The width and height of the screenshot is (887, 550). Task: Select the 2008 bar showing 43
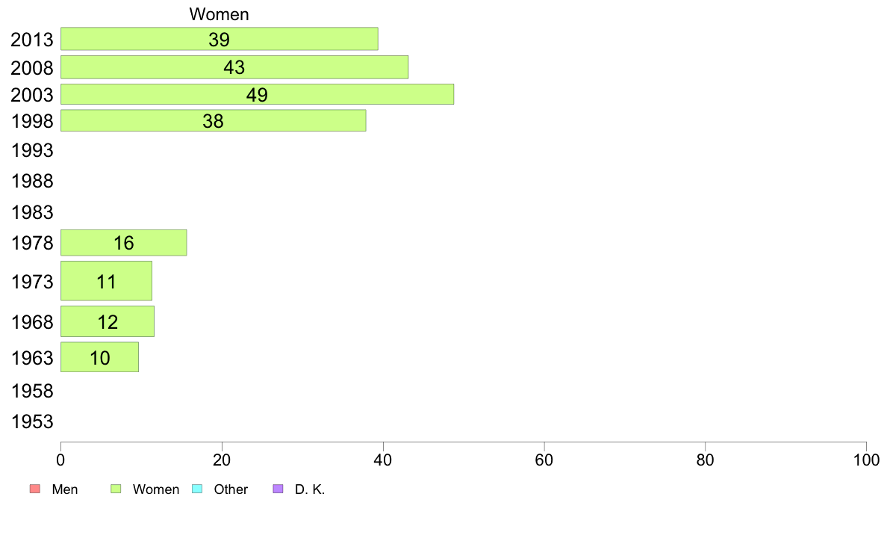234,67
